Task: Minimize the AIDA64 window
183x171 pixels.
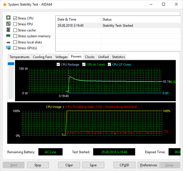Action: (151, 4)
